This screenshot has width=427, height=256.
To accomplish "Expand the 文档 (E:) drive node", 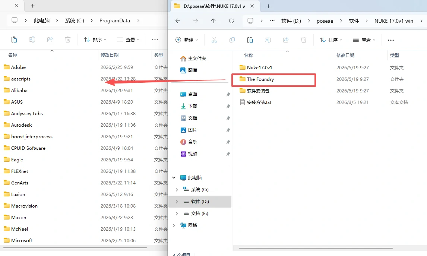I will click(x=177, y=214).
